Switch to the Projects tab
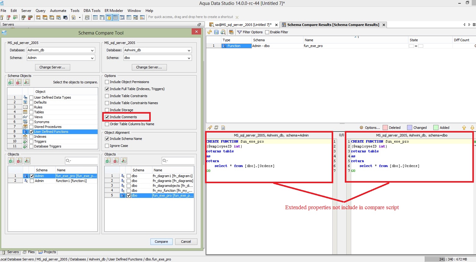The image size is (476, 262). (x=47, y=252)
